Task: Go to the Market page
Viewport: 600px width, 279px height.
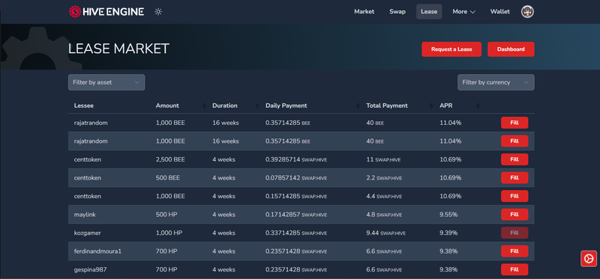Action: 364,12
